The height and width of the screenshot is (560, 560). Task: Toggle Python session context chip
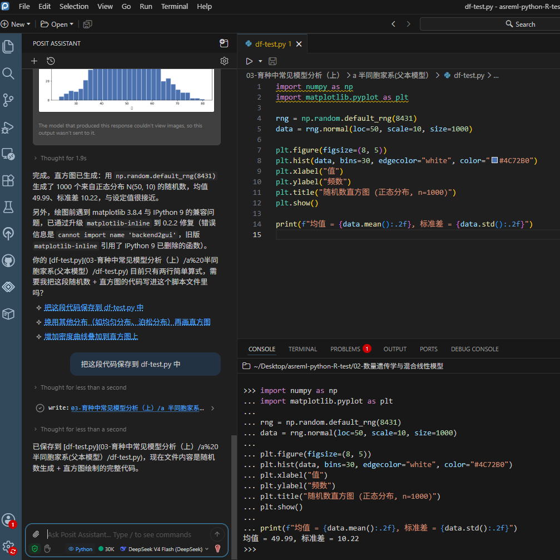point(80,549)
